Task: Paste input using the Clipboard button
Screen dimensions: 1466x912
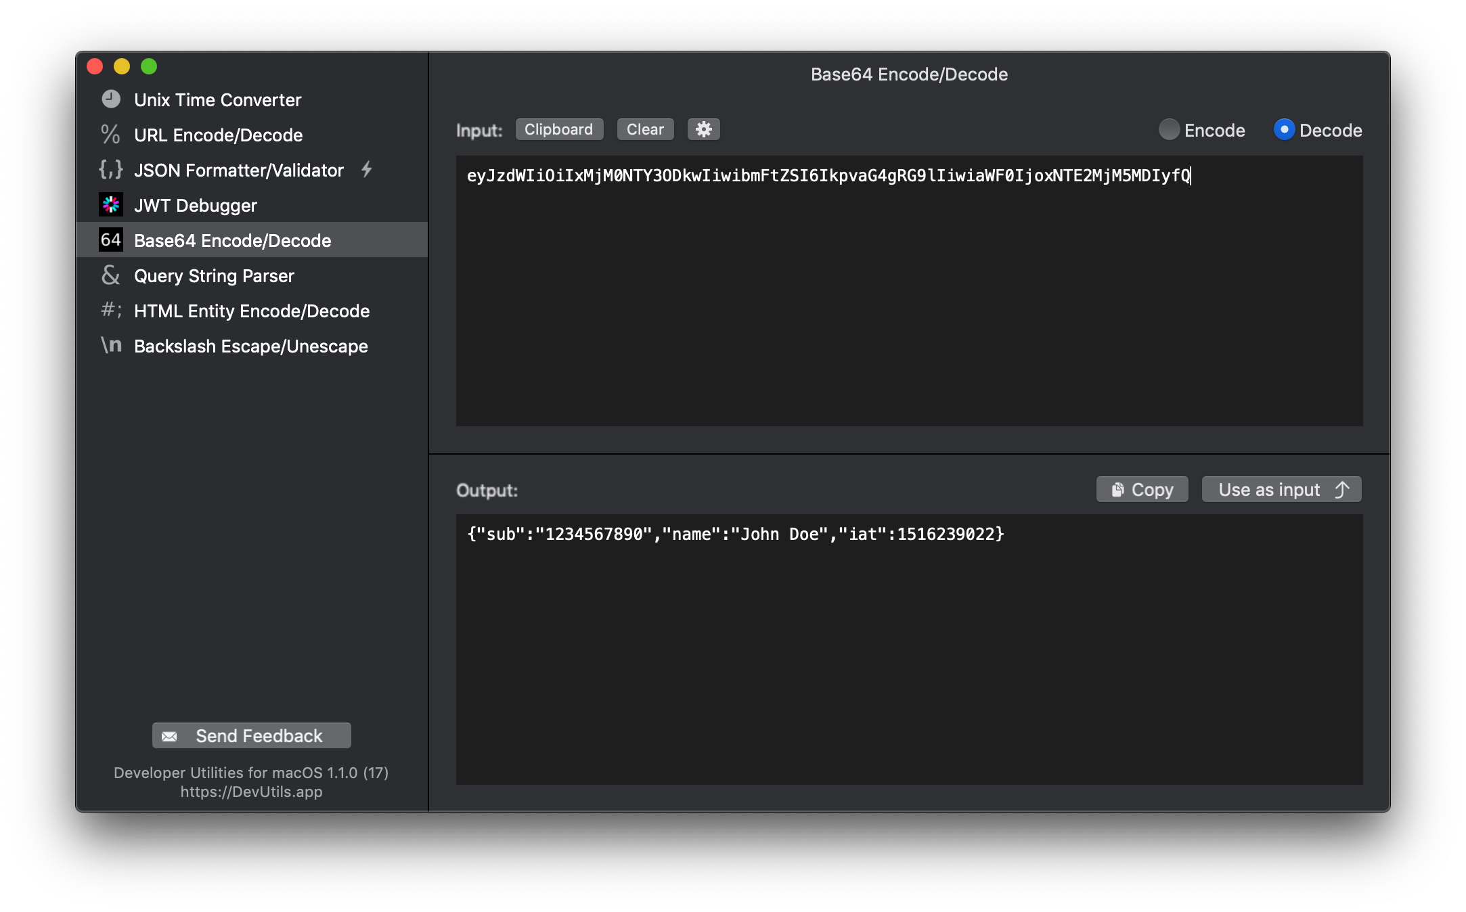Action: click(x=559, y=129)
